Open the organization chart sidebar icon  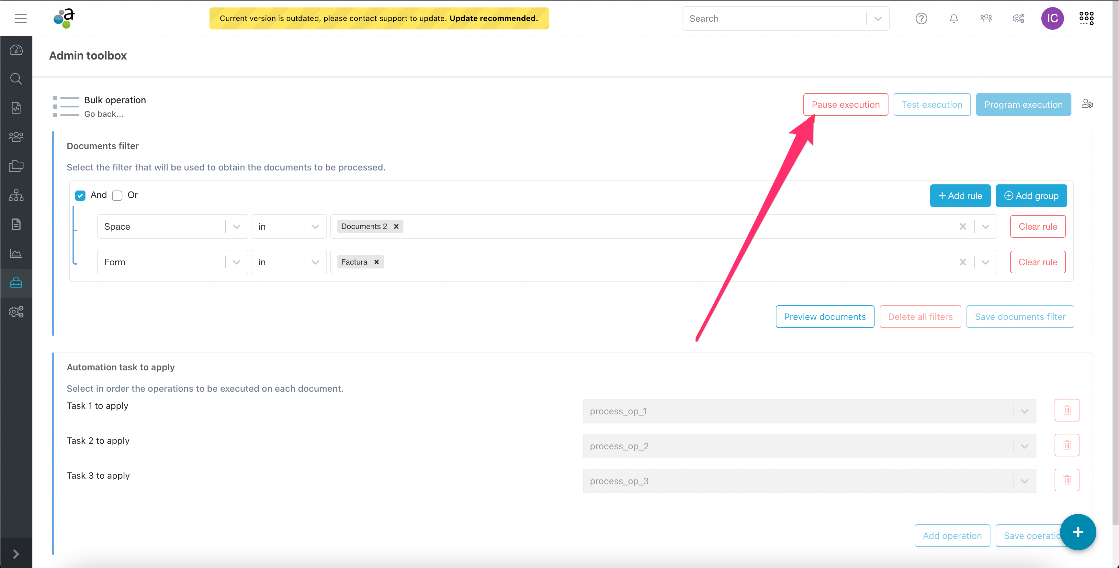16,195
